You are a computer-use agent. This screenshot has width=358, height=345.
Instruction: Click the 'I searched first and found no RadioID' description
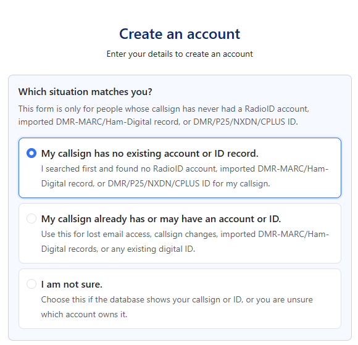coord(185,176)
